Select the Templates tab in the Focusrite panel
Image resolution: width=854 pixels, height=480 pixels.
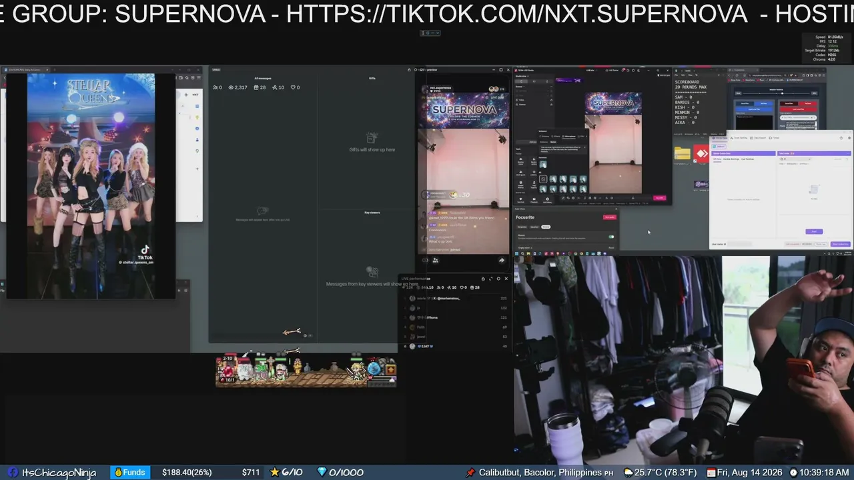click(522, 227)
